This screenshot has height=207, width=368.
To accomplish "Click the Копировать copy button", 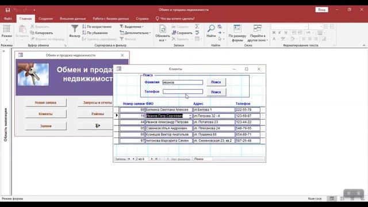I will point(41,33).
